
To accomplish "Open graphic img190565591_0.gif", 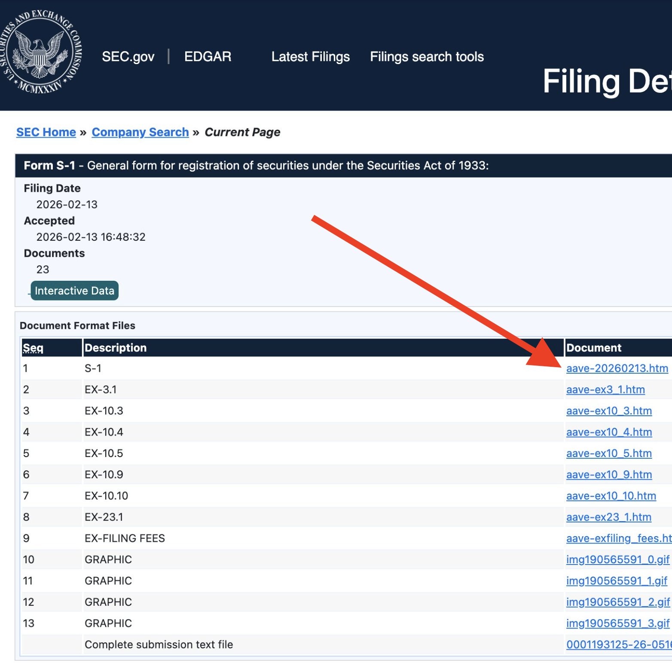I will pos(618,560).
